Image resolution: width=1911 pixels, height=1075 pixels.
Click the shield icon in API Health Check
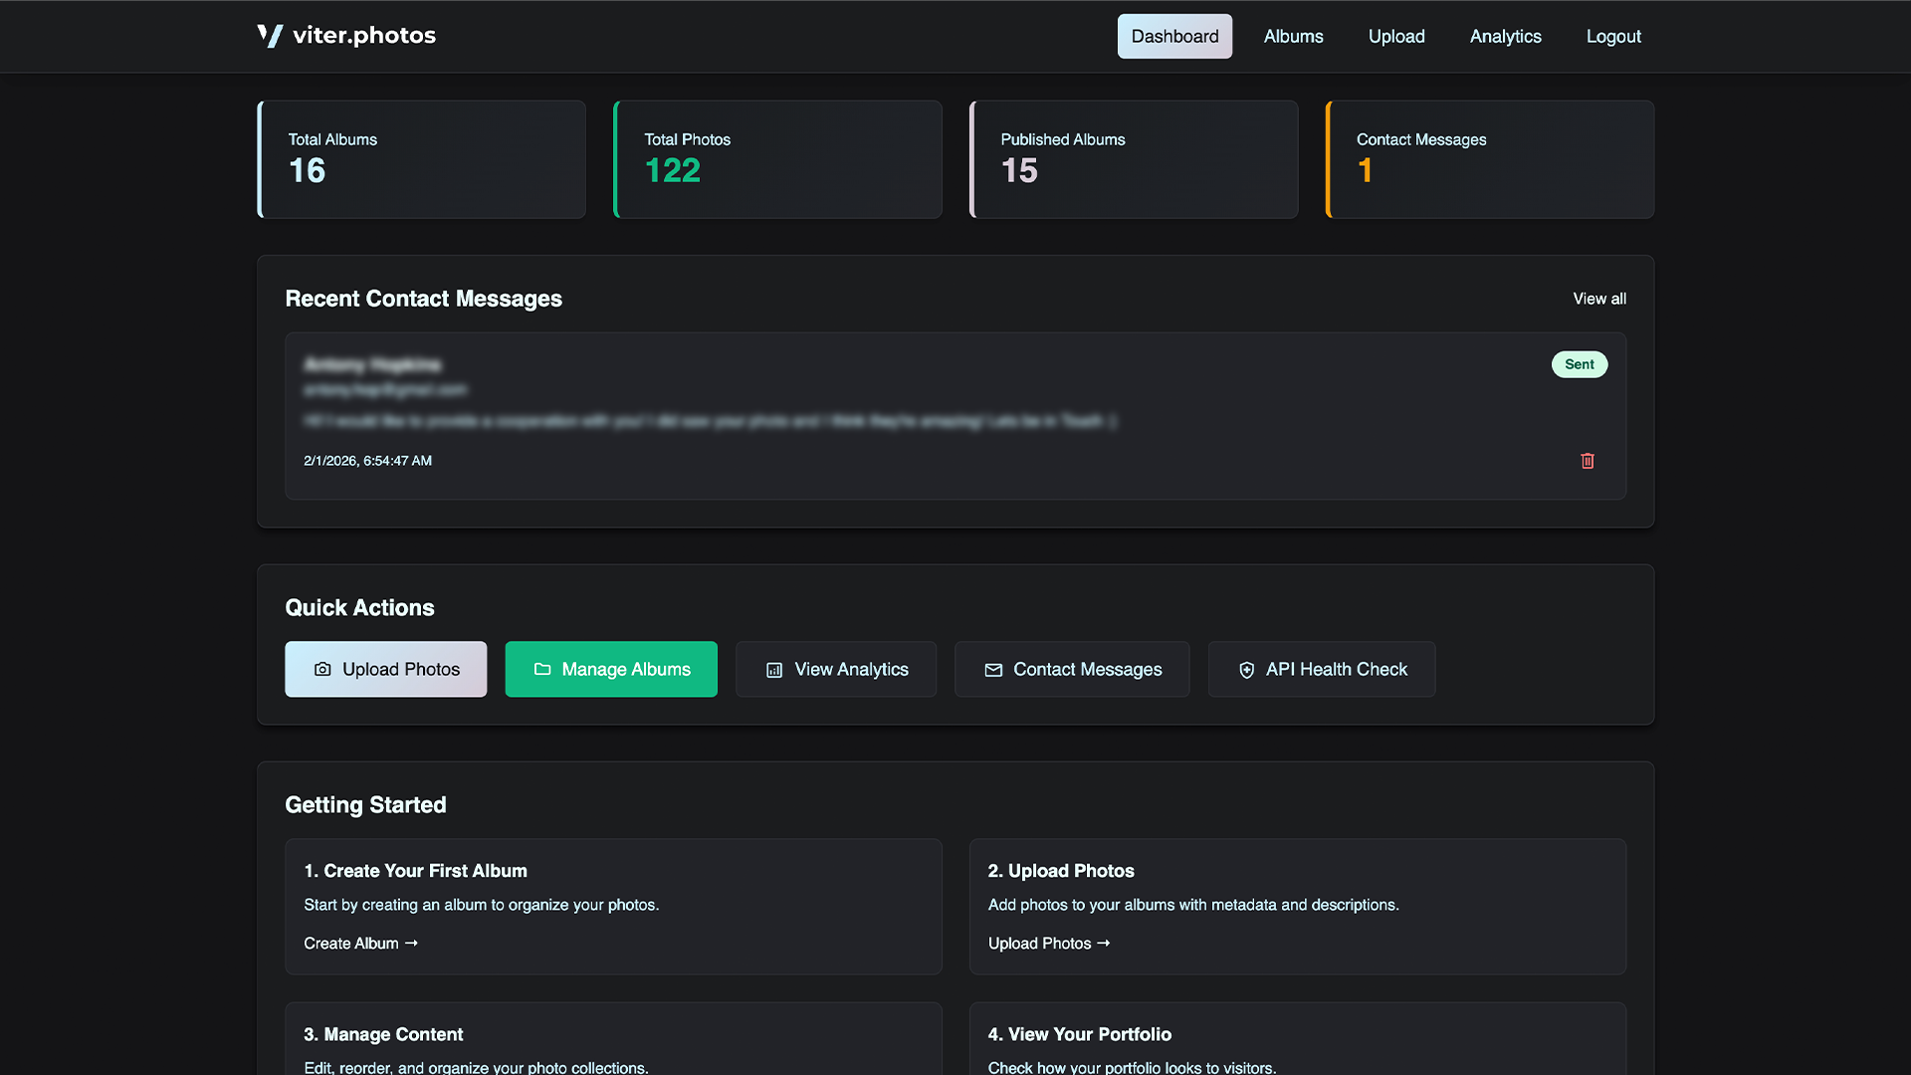(1246, 670)
